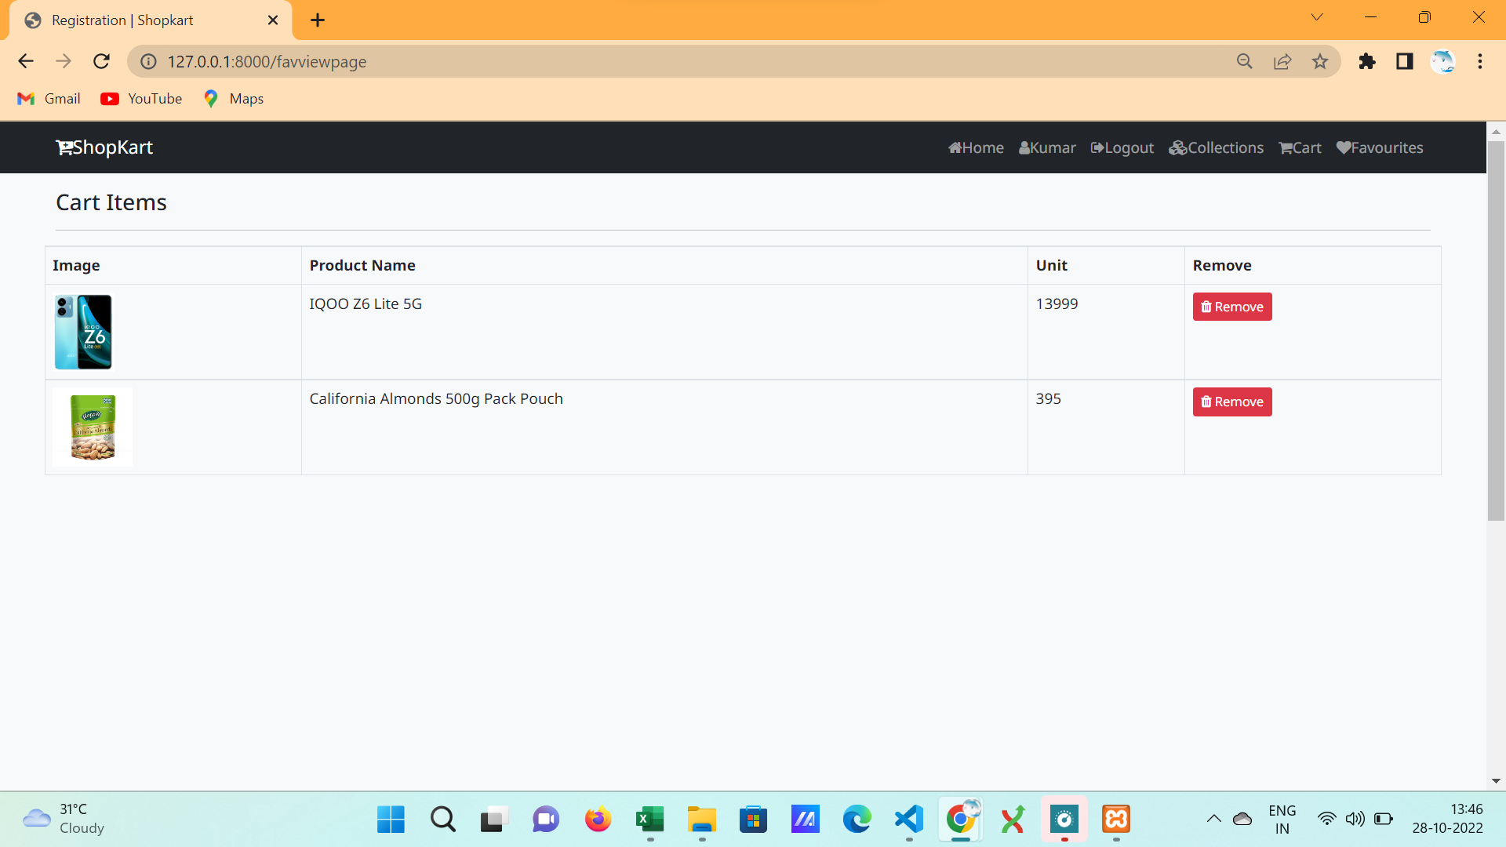Toggle the bookmark star for this page

click(x=1320, y=61)
